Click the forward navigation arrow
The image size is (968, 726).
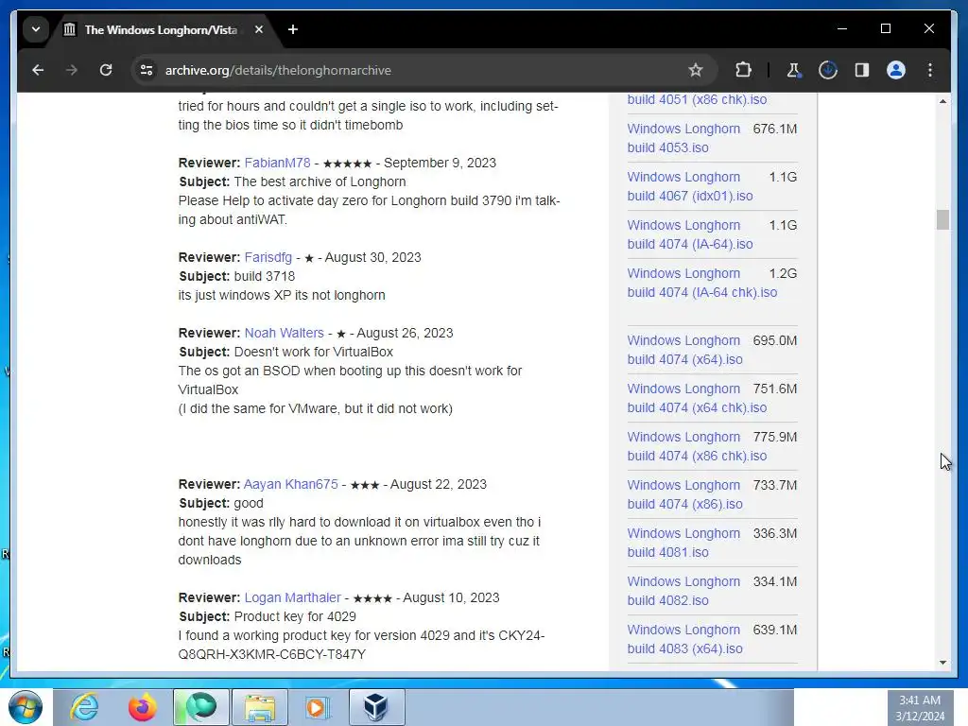pos(72,70)
